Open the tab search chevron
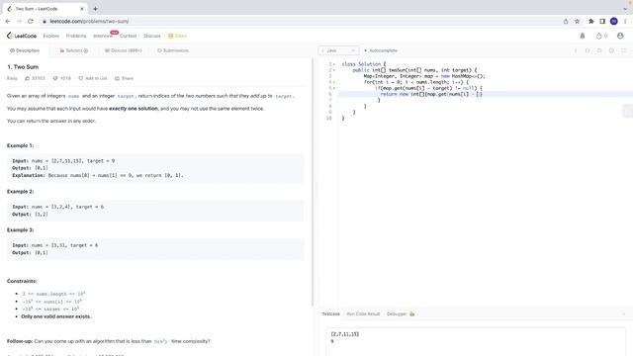 coord(625,9)
